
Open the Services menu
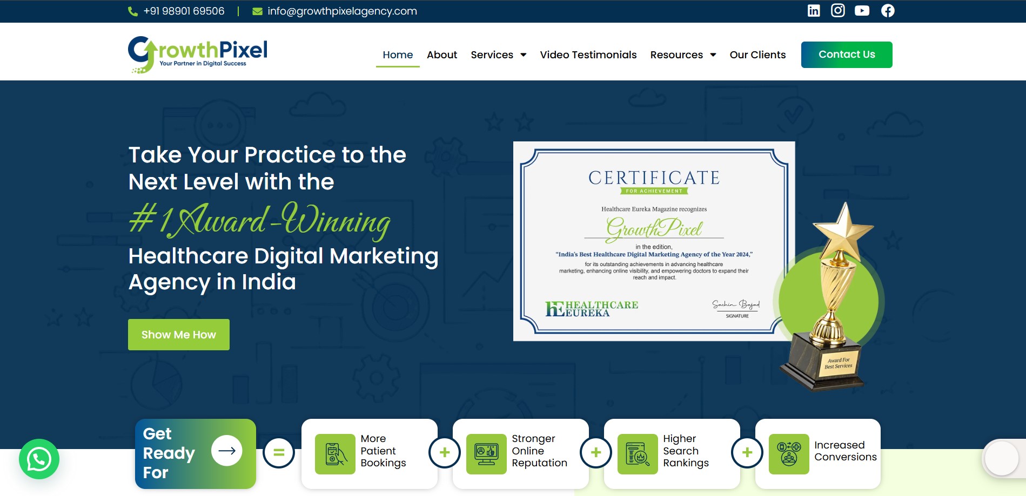pyautogui.click(x=492, y=55)
